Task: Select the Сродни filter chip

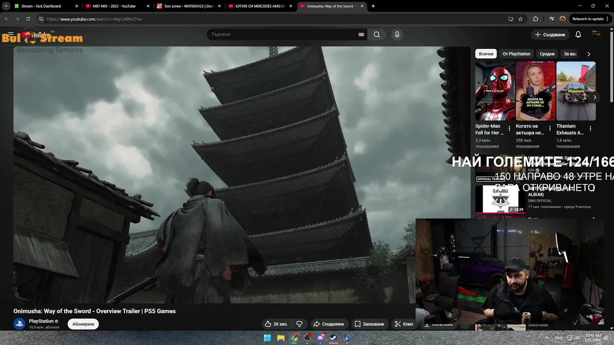Action: (x=547, y=54)
